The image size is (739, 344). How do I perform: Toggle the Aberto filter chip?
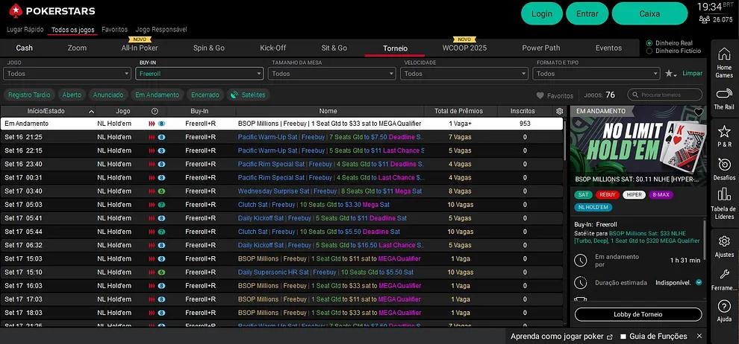click(72, 95)
